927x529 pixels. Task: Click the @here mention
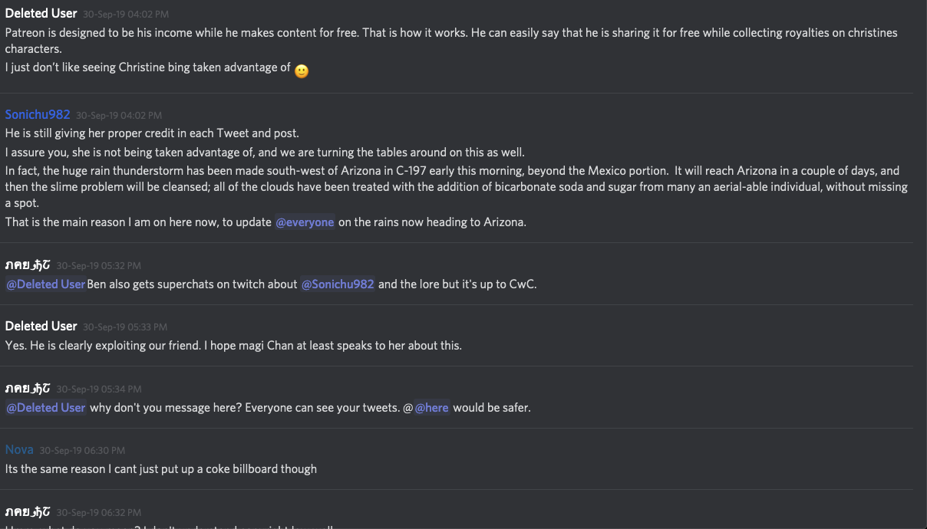pyautogui.click(x=431, y=408)
